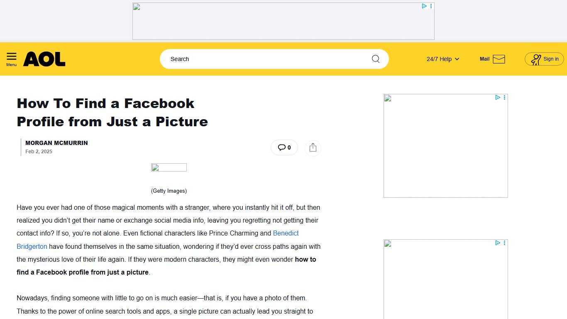
Task: Click inside the Search input field
Action: click(x=249, y=59)
